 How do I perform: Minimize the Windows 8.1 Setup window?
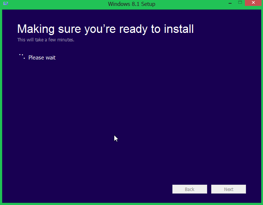230,3
